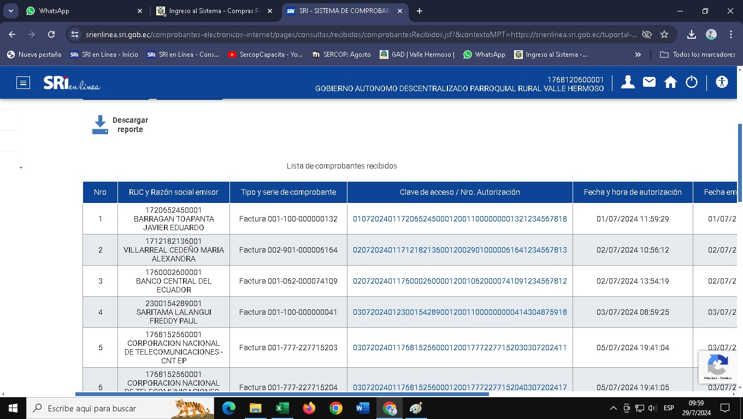The height and width of the screenshot is (419, 743).
Task: Open the SRI hamburger menu
Action: tap(23, 83)
